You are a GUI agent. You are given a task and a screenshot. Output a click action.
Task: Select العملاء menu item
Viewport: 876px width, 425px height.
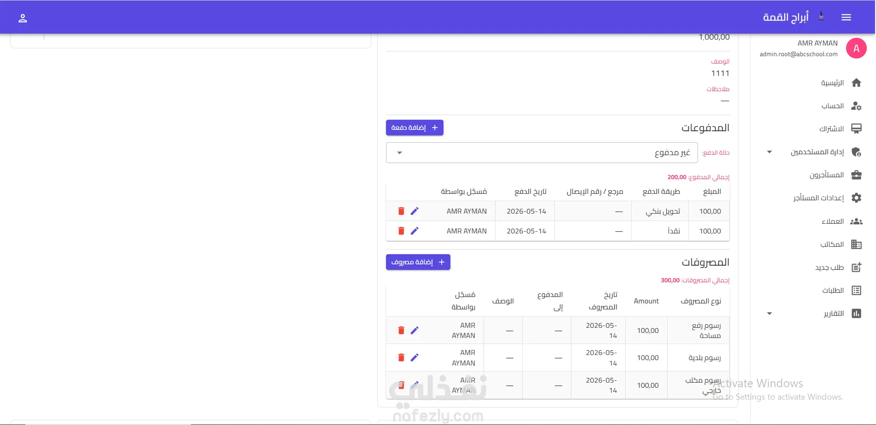pyautogui.click(x=833, y=221)
